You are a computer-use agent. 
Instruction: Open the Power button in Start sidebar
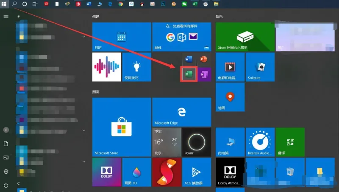pos(6,185)
